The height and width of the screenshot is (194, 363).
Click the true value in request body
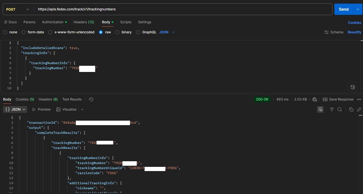pos(74,48)
